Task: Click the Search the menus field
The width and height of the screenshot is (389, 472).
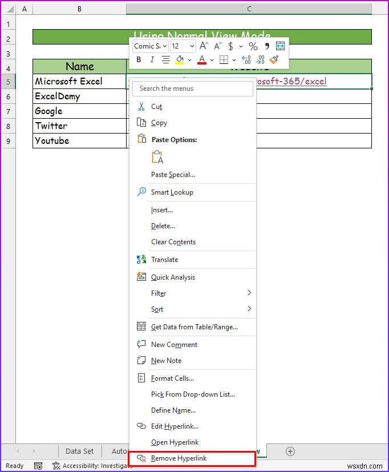Action: [x=193, y=88]
